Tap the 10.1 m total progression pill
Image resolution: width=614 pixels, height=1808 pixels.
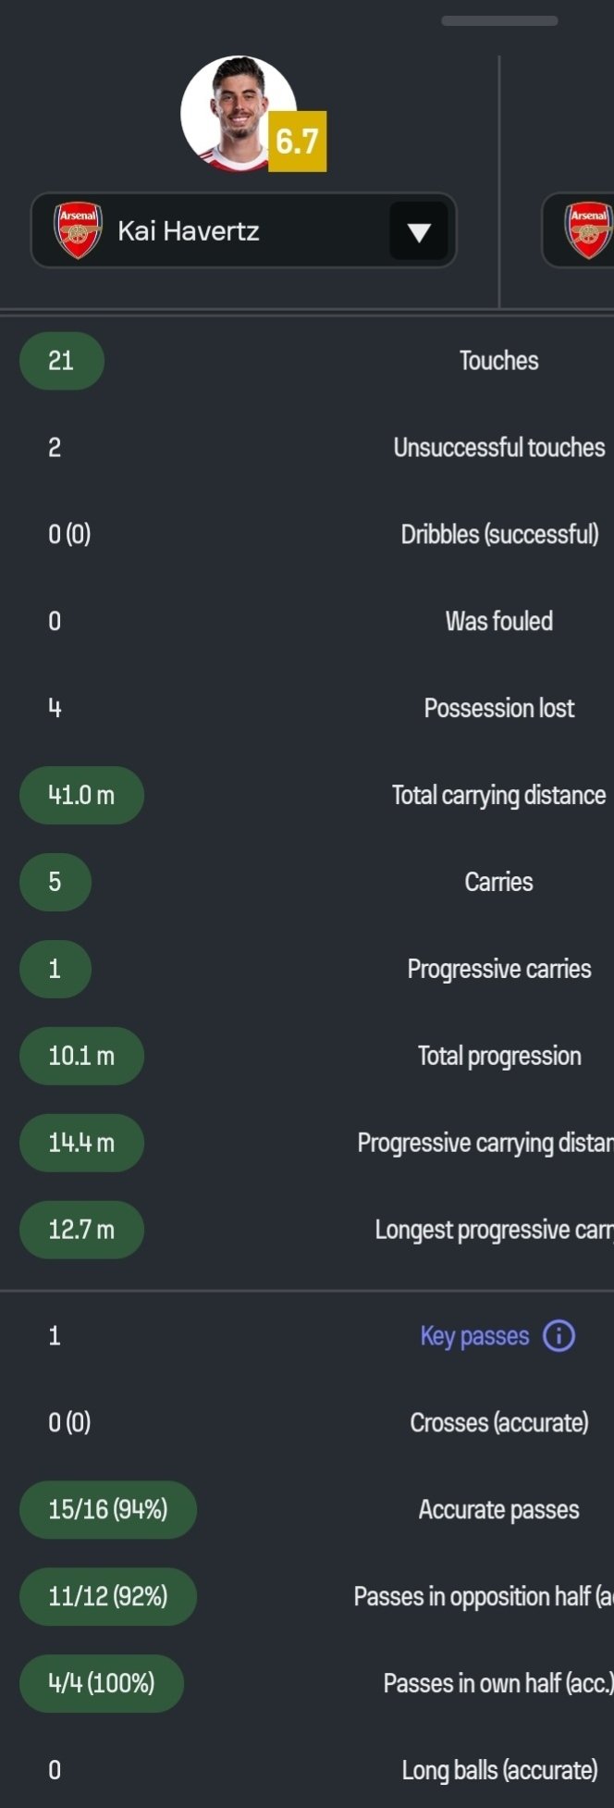coord(81,1056)
